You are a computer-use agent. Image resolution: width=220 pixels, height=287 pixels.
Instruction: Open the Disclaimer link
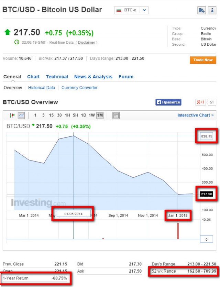click(x=86, y=43)
